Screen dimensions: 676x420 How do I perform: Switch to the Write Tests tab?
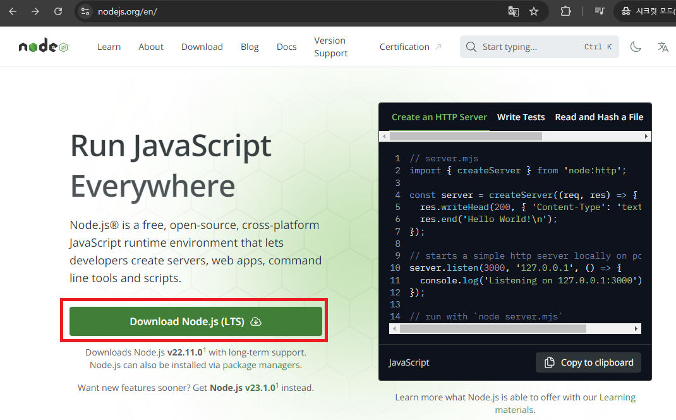pyautogui.click(x=521, y=117)
